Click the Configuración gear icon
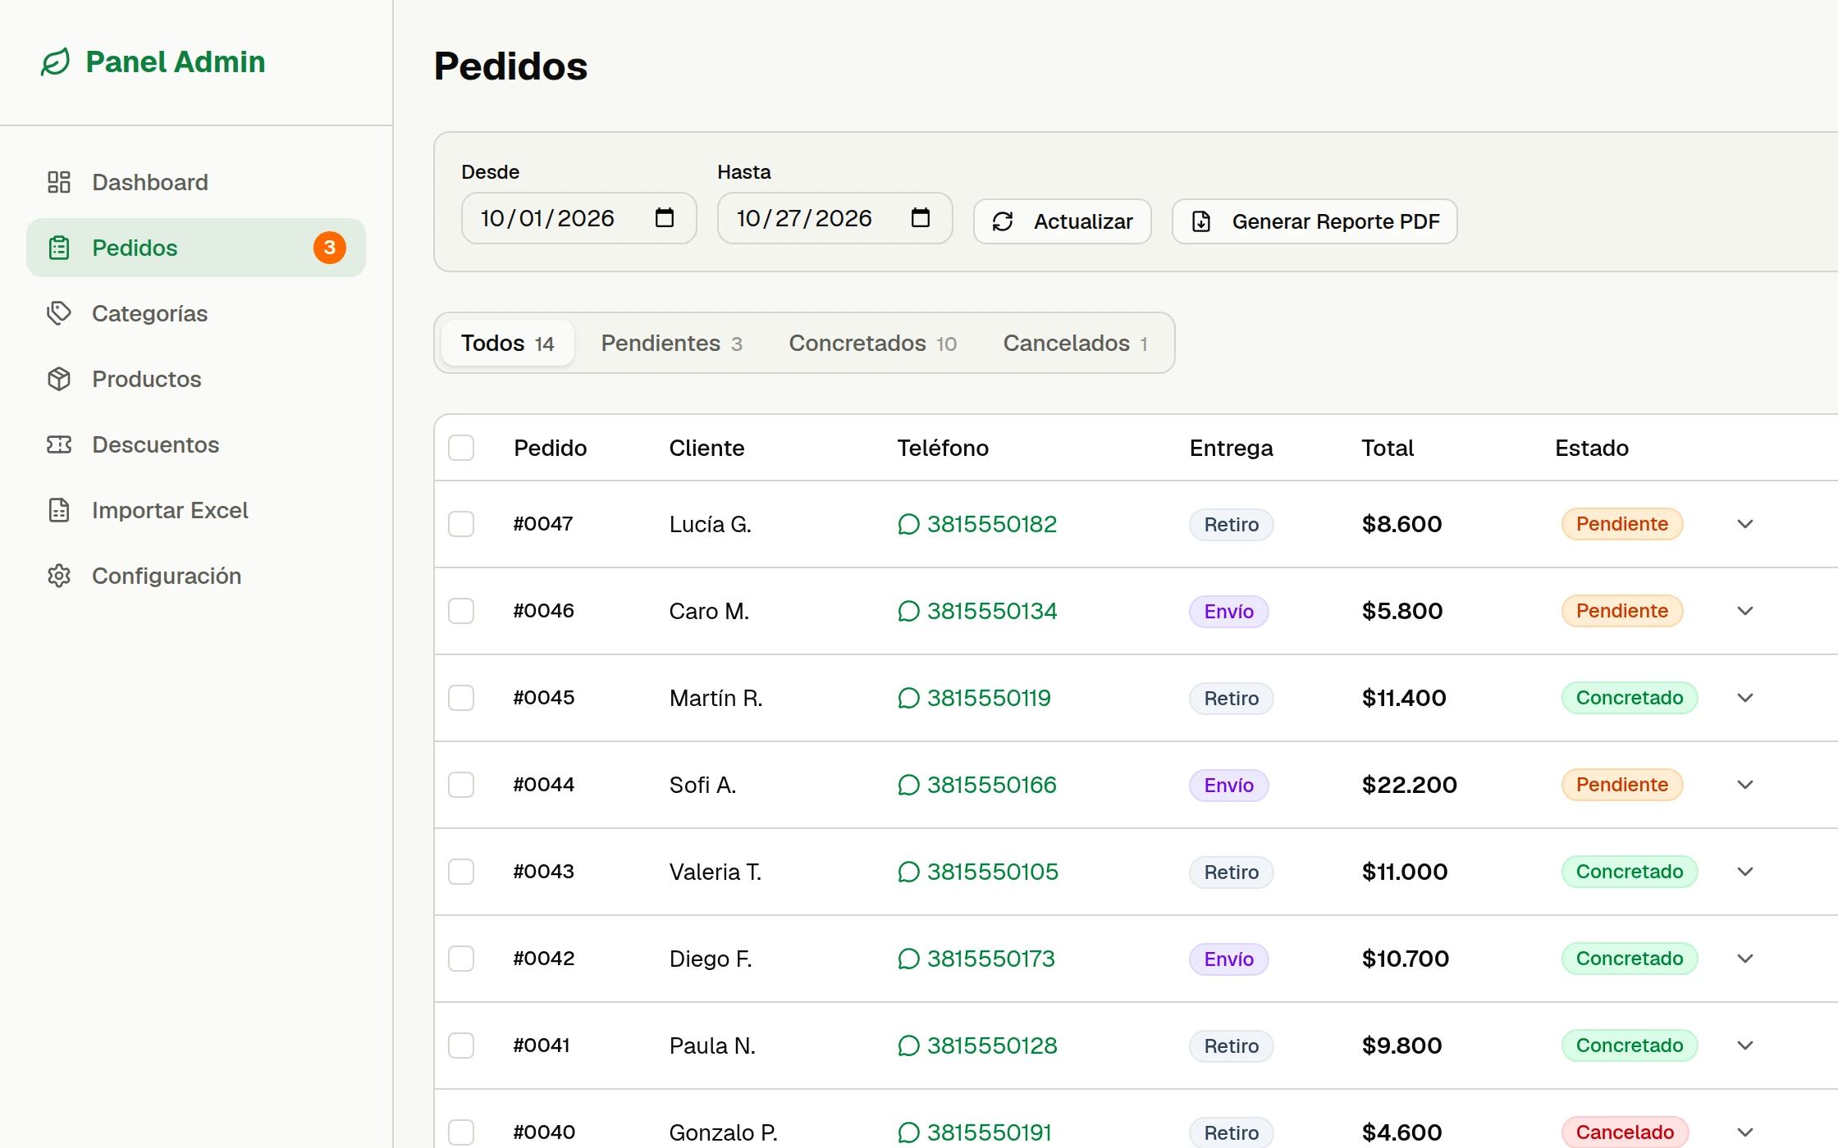This screenshot has height=1148, width=1838. [59, 576]
